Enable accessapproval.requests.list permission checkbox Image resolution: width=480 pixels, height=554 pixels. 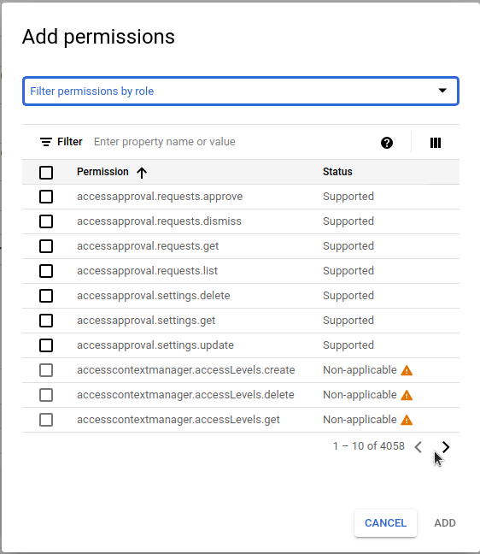pyautogui.click(x=46, y=271)
